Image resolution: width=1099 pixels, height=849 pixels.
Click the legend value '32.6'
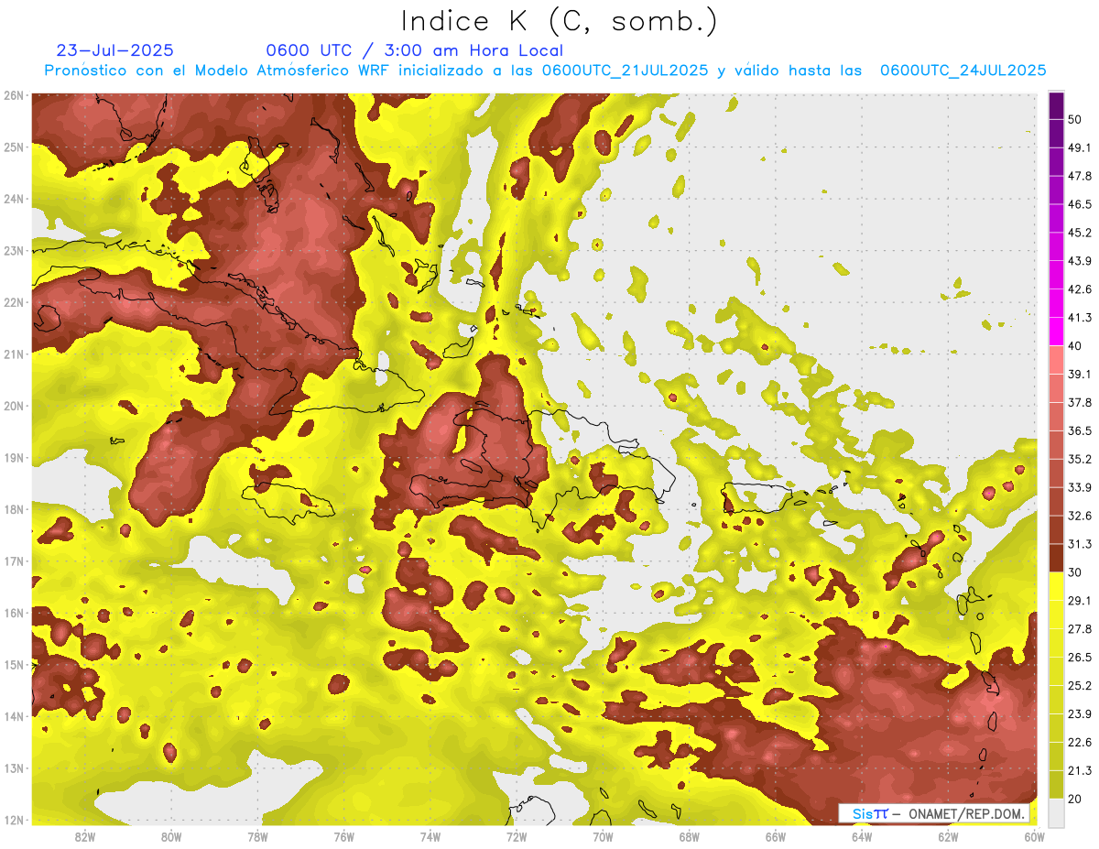(x=1080, y=516)
